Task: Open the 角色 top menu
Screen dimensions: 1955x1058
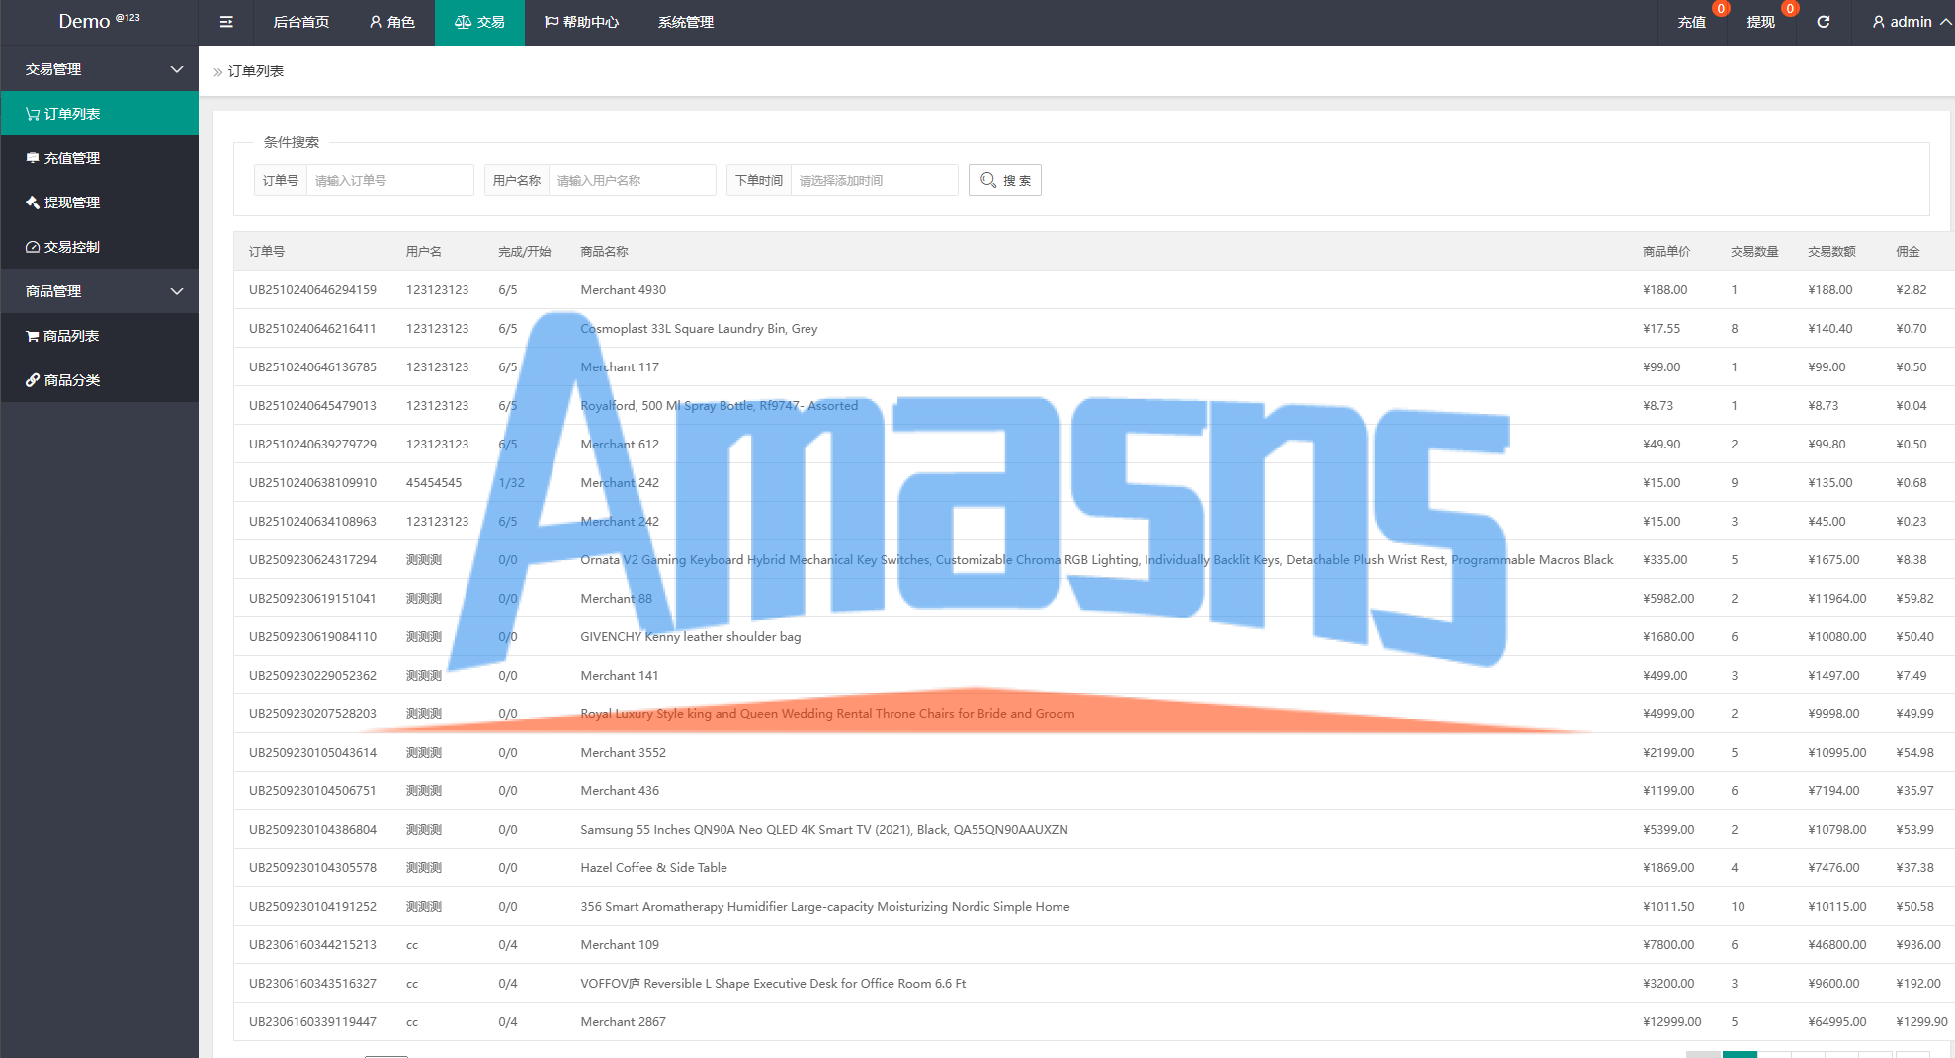Action: tap(391, 22)
